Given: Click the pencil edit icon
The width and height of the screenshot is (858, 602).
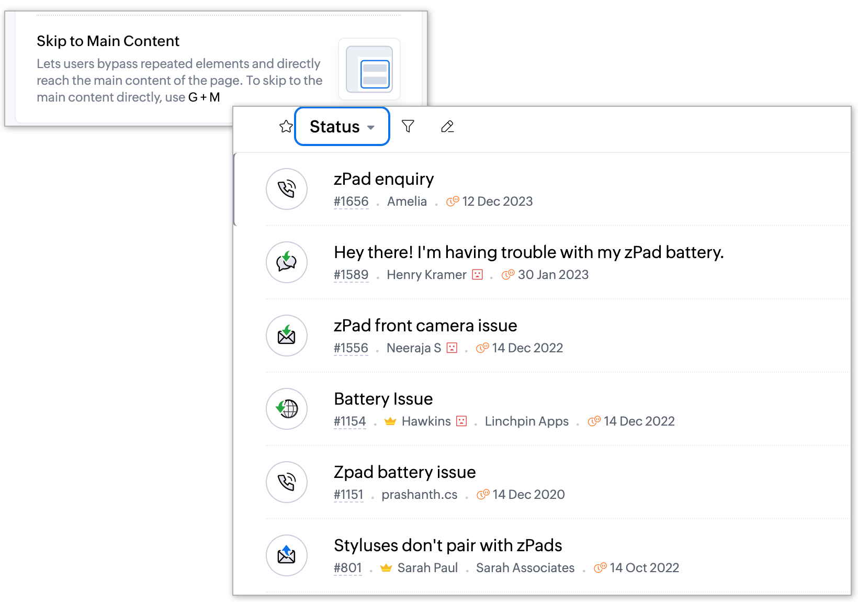Looking at the screenshot, I should pyautogui.click(x=447, y=127).
